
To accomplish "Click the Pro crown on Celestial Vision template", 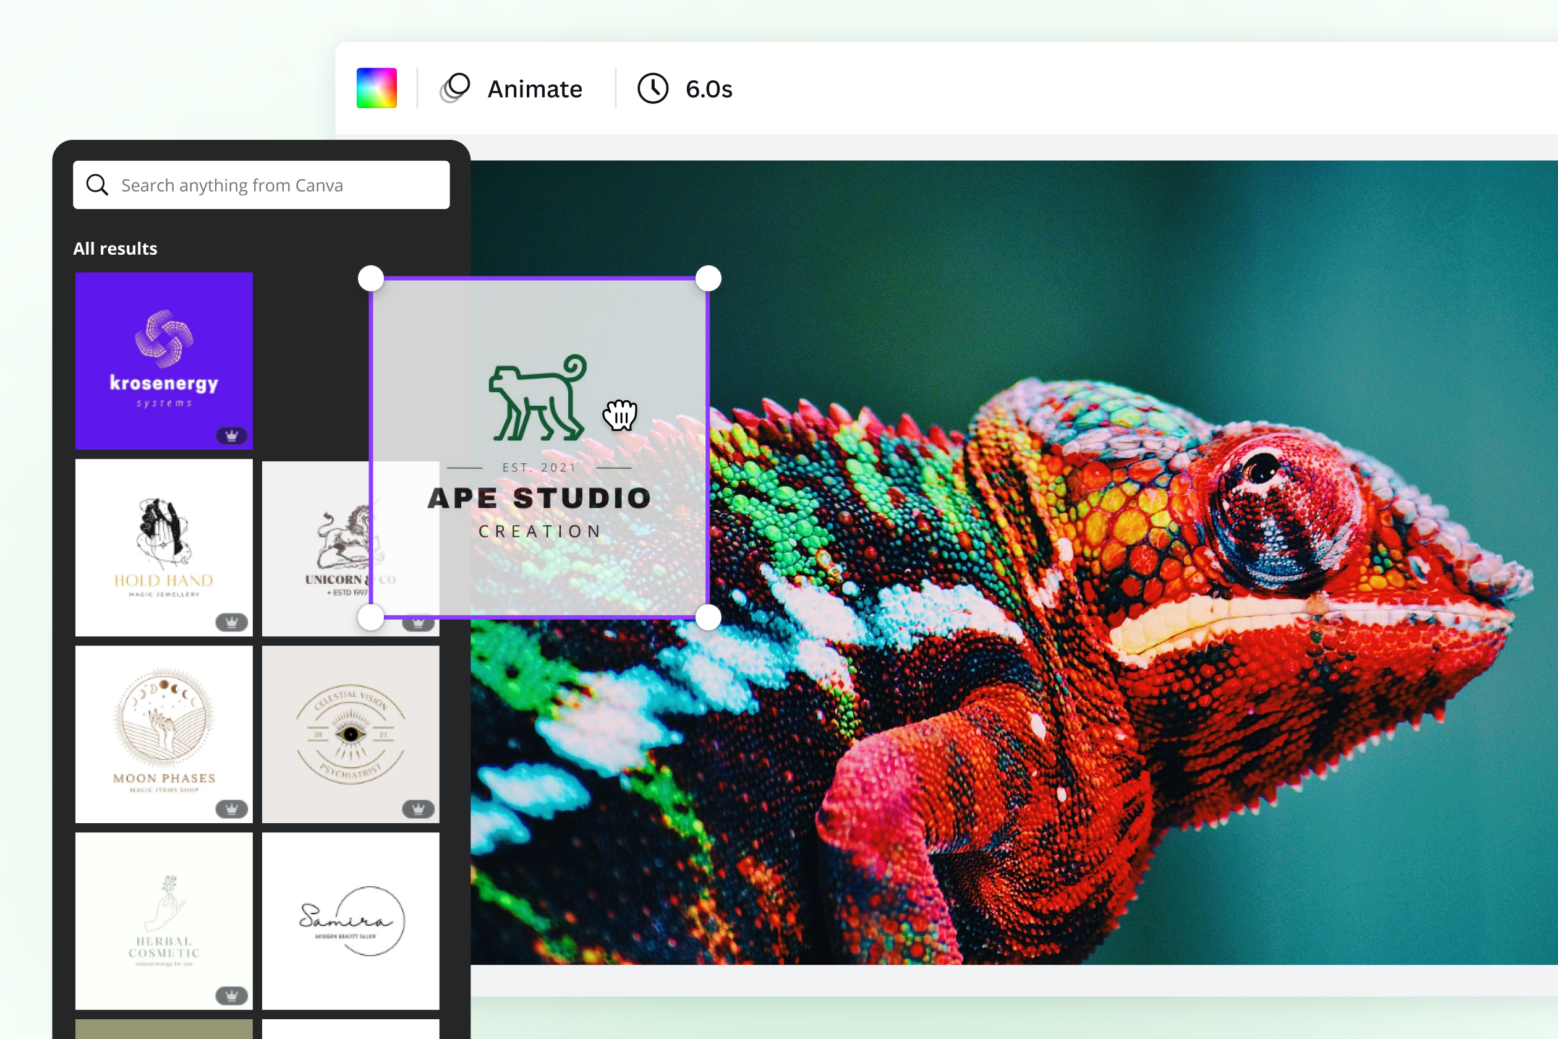I will (x=418, y=810).
